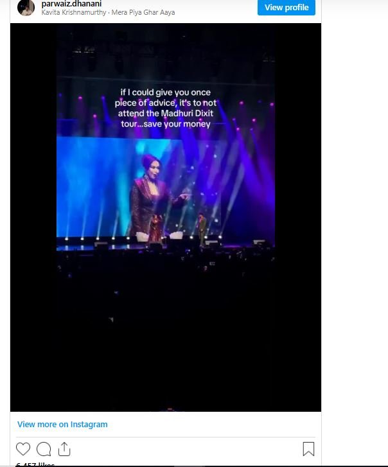Viewport: 388px width, 467px height.
Task: Like the post with the heart icon
Action: 23,449
